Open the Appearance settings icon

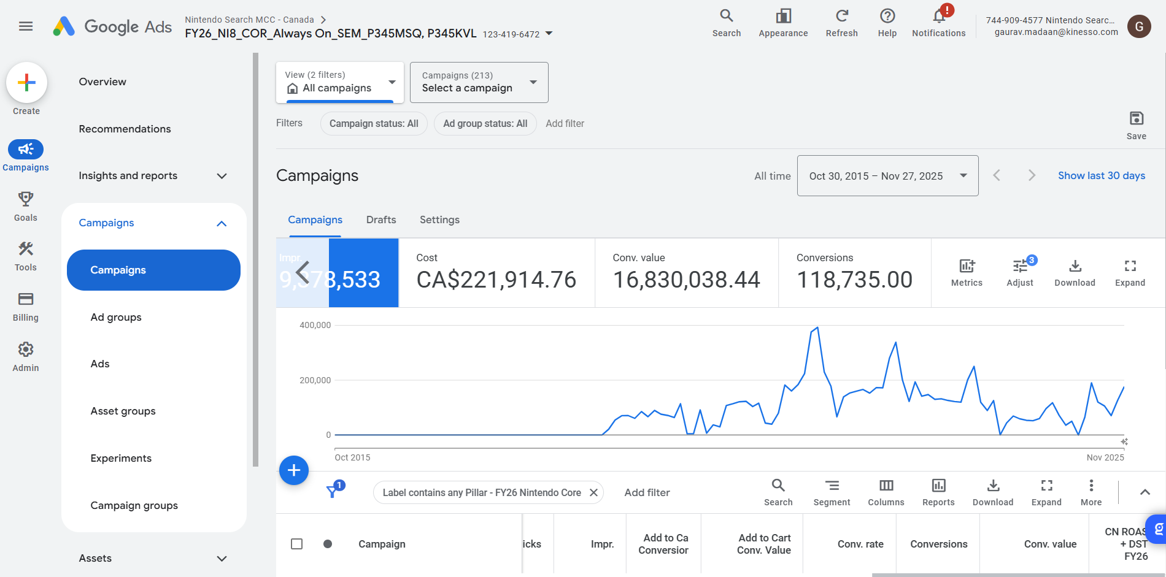(783, 17)
